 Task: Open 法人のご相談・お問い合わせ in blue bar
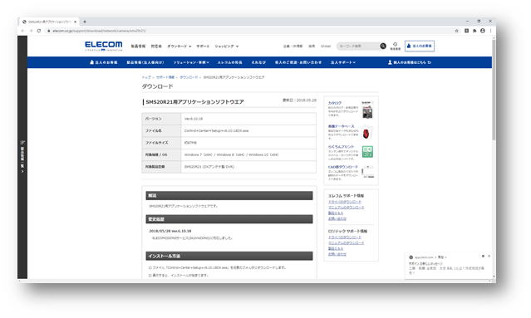[x=298, y=62]
